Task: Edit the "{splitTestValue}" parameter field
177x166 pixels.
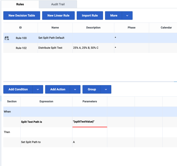Action: [90, 122]
